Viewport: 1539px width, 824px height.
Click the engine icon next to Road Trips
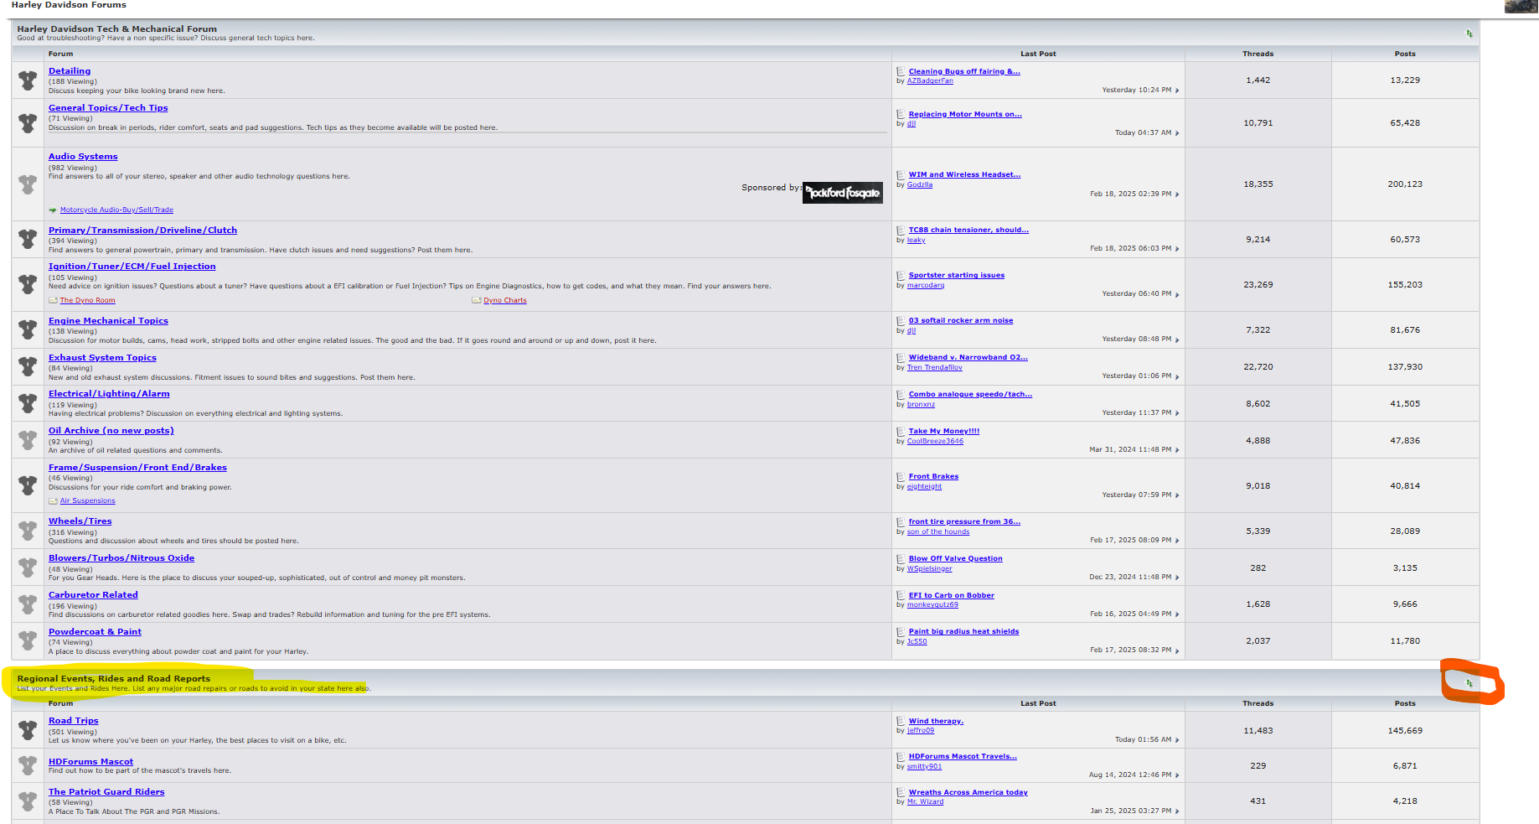[28, 730]
